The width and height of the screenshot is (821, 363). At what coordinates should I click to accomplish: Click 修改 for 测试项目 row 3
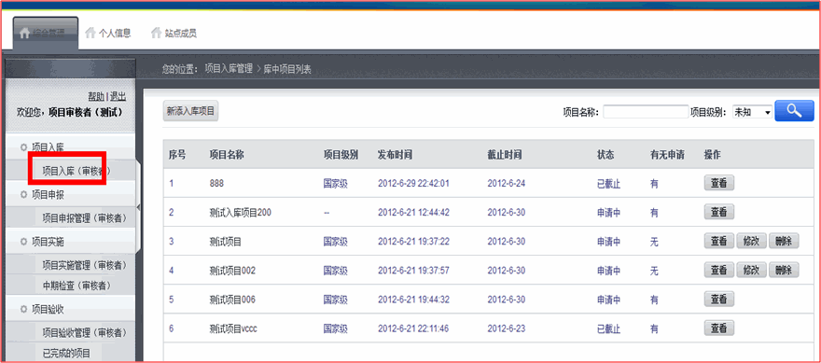[751, 241]
